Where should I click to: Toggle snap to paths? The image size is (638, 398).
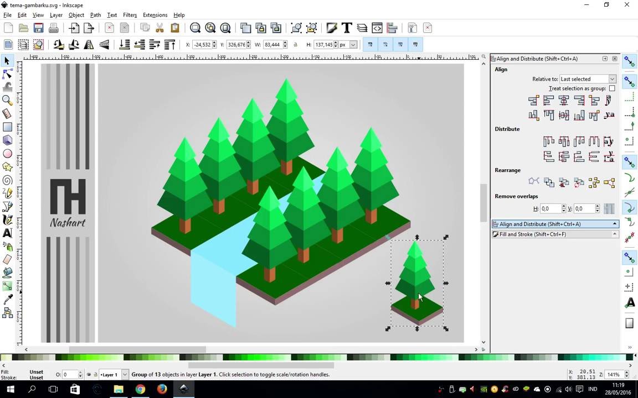(x=630, y=178)
